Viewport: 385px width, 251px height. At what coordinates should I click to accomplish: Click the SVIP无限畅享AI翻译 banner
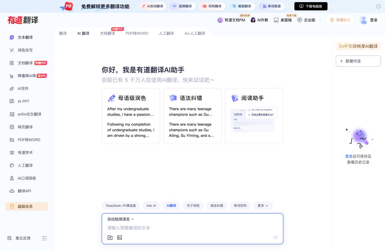click(x=358, y=46)
